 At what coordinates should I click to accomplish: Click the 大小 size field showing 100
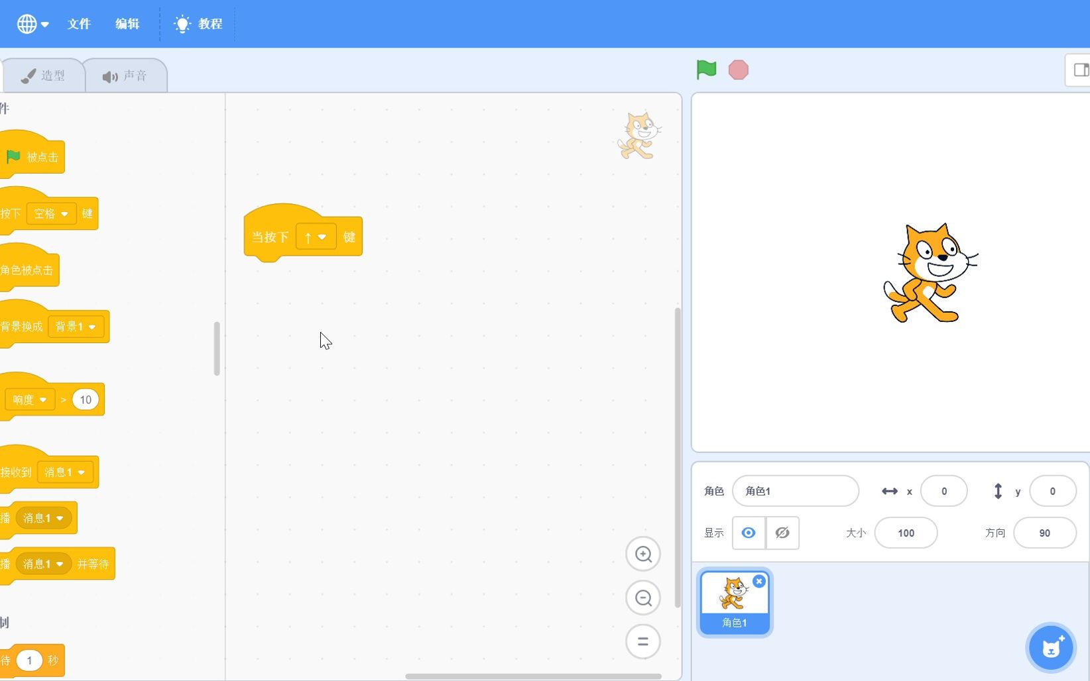click(906, 533)
